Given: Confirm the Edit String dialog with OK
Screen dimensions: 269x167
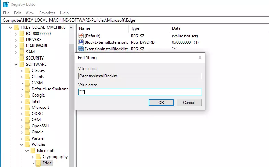Looking at the screenshot, I should pyautogui.click(x=161, y=103).
